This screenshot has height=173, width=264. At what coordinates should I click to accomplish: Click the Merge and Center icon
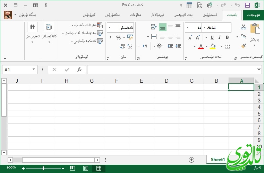click(154, 37)
